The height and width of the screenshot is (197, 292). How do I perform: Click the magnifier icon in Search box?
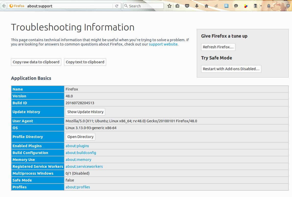click(126, 6)
